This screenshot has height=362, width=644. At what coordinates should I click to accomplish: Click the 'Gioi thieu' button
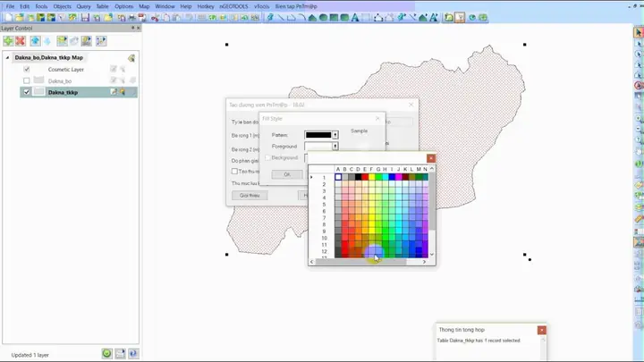pyautogui.click(x=250, y=196)
